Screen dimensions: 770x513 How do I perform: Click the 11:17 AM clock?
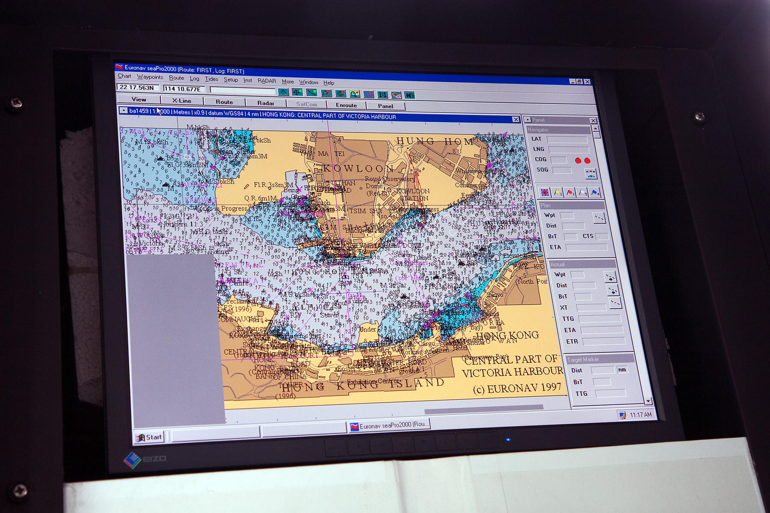(641, 415)
